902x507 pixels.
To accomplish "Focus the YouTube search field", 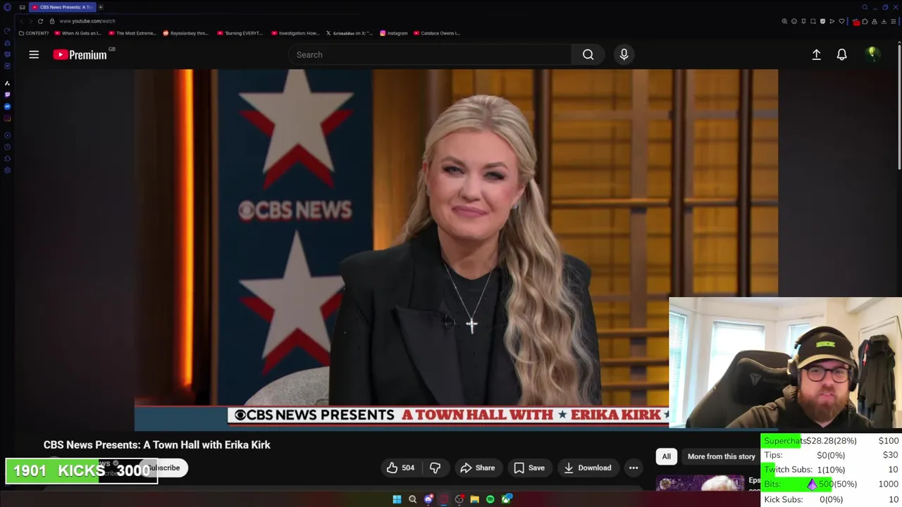I will pyautogui.click(x=430, y=54).
